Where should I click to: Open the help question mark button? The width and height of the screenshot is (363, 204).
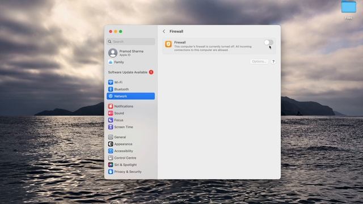pos(273,62)
